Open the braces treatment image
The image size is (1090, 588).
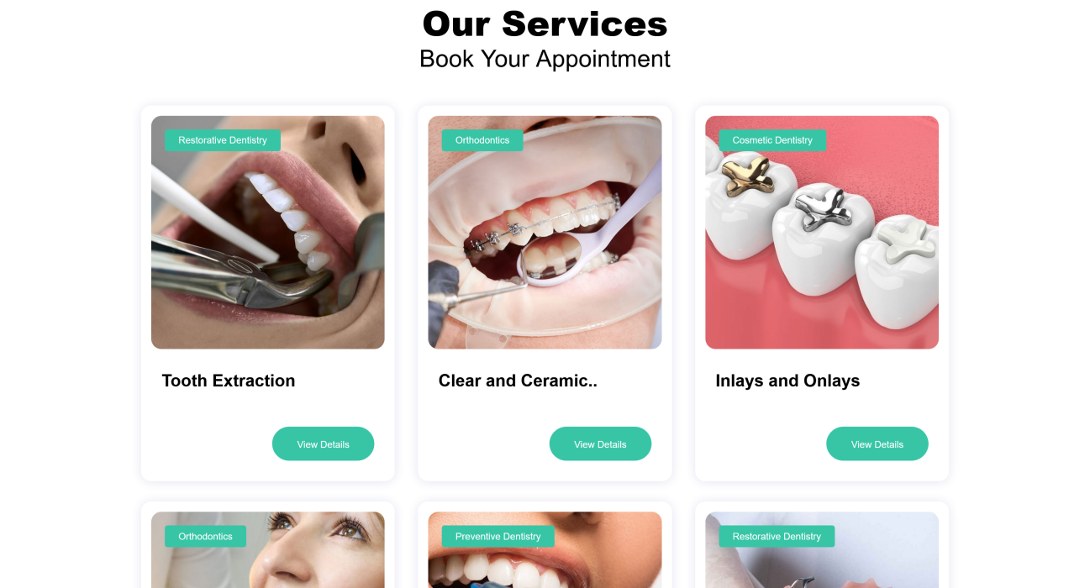click(x=545, y=232)
